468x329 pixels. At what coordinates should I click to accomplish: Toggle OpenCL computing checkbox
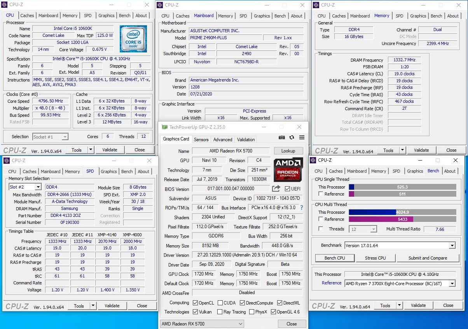coord(196,303)
